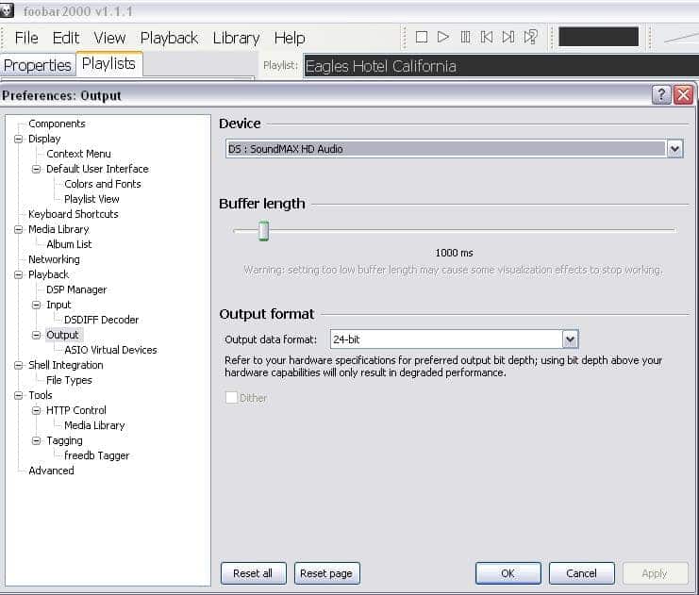Screen dimensions: 699x595
Task: Open the Help menu
Action: 290,38
